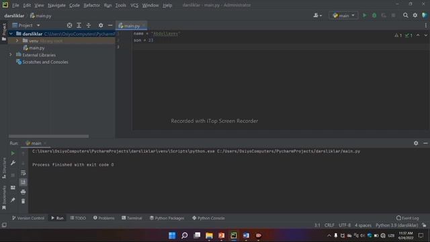Select main.py in the project tree
430x242 pixels.
click(x=34, y=48)
